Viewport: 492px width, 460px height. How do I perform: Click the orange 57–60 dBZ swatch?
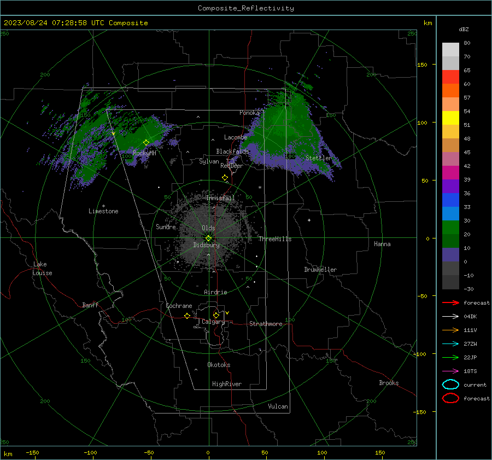pyautogui.click(x=450, y=91)
